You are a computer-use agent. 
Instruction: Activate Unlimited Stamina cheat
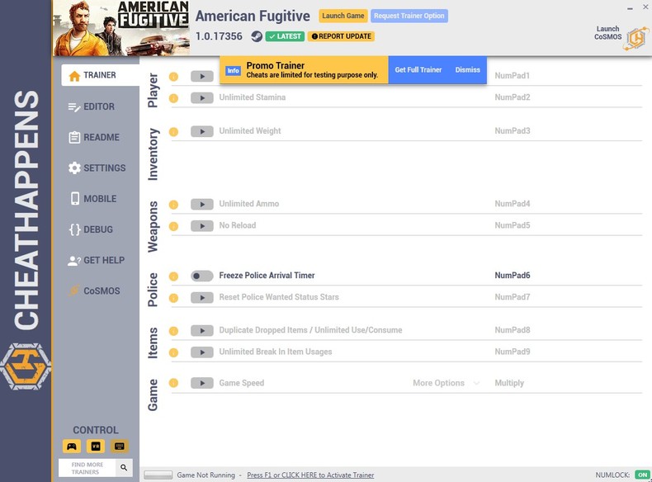pos(202,97)
